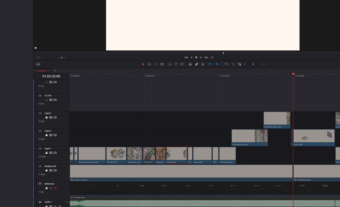Select CAGrowth_Wave.mp4 clip

[277, 120]
